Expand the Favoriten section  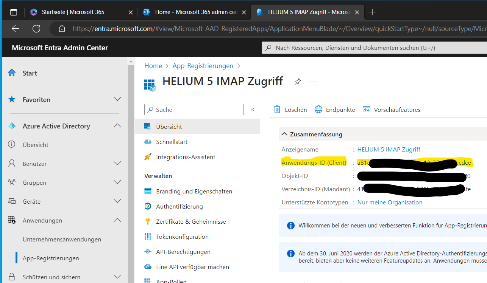[x=117, y=99]
